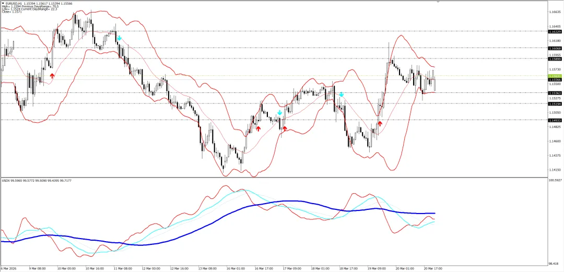Click the 1.14150 price scale value

555,170
